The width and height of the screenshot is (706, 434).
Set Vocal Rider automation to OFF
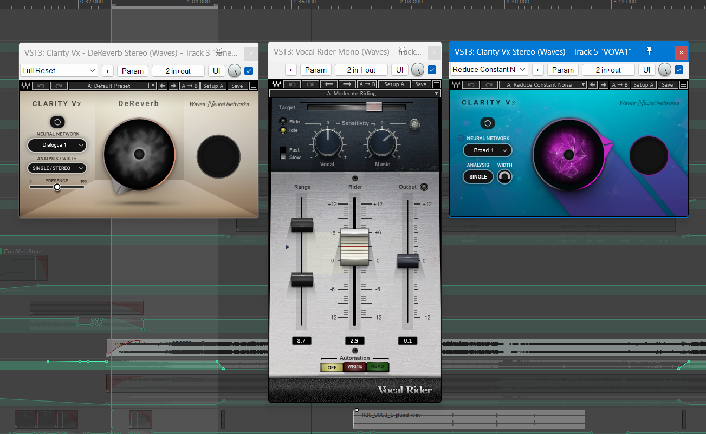coord(332,367)
